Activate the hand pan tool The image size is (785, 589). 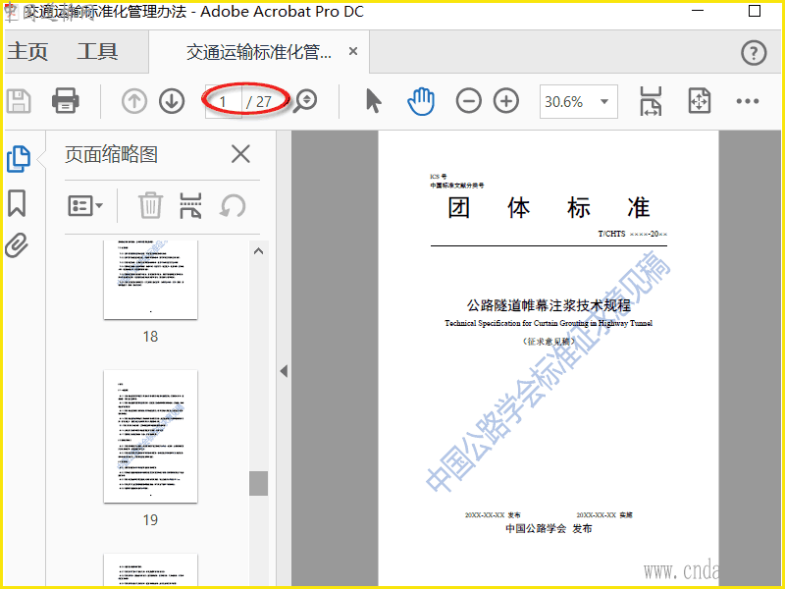421,101
